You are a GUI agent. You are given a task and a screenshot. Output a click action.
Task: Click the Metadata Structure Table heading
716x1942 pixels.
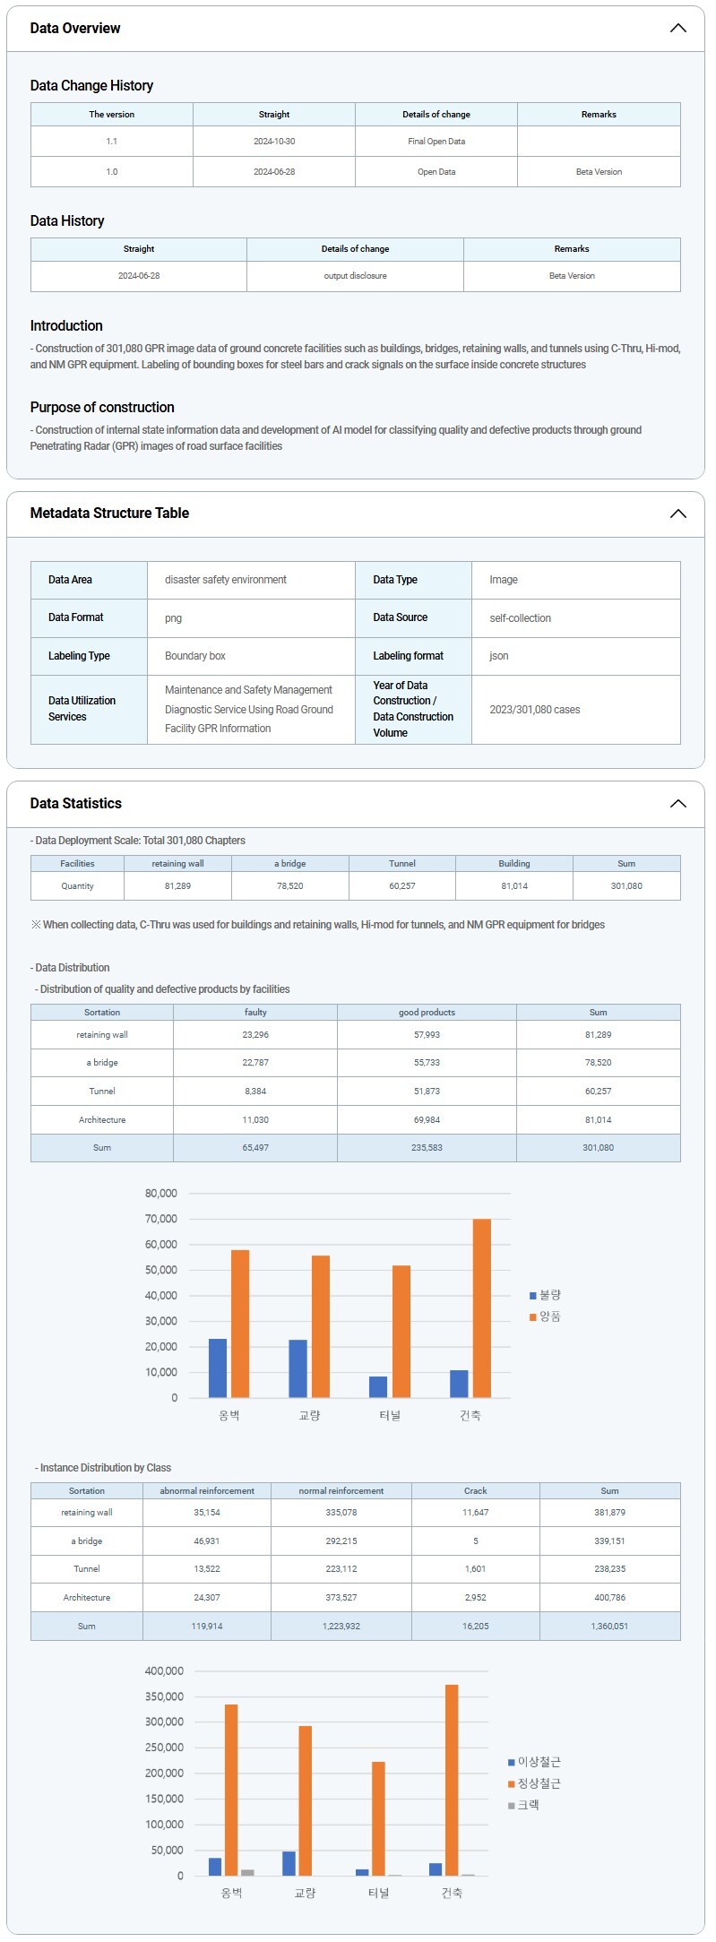click(109, 514)
